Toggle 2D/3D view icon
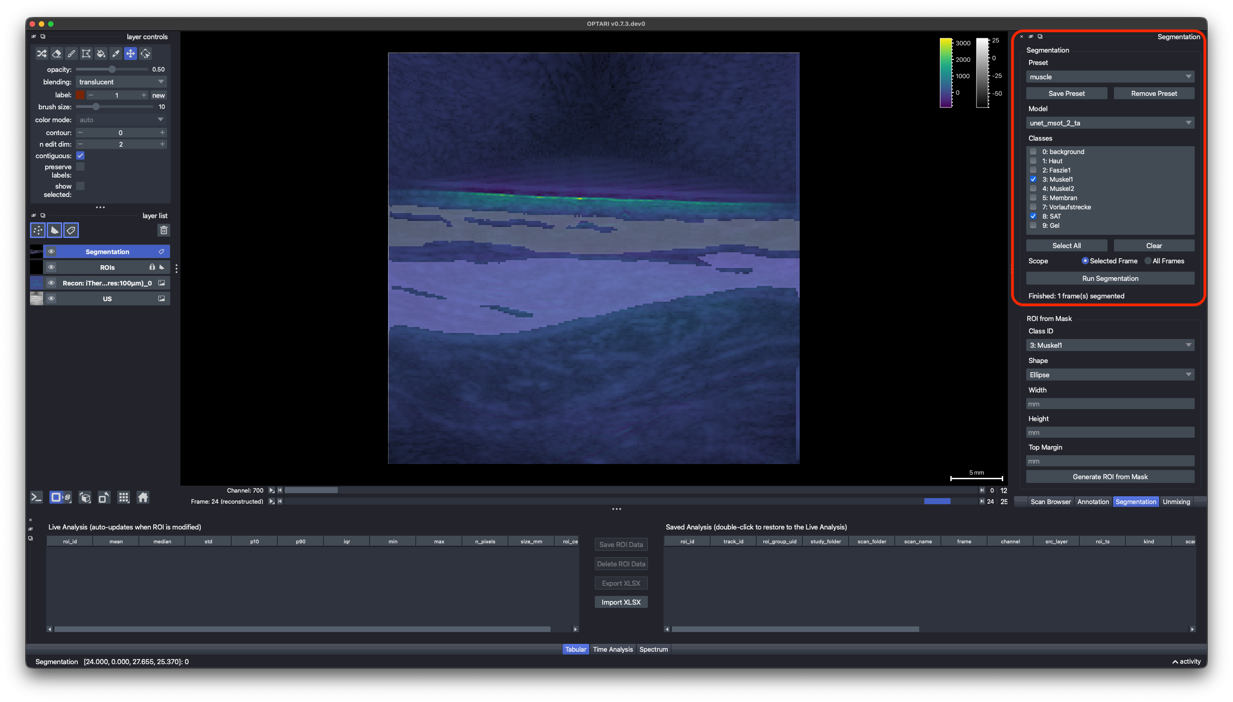This screenshot has height=702, width=1233. tap(60, 498)
